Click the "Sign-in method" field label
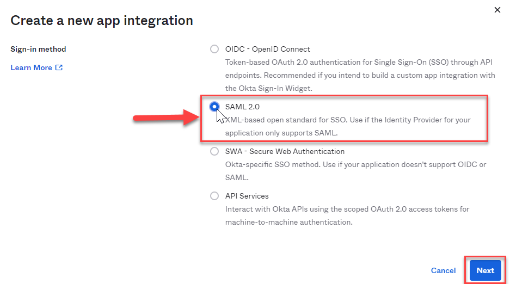 38,49
